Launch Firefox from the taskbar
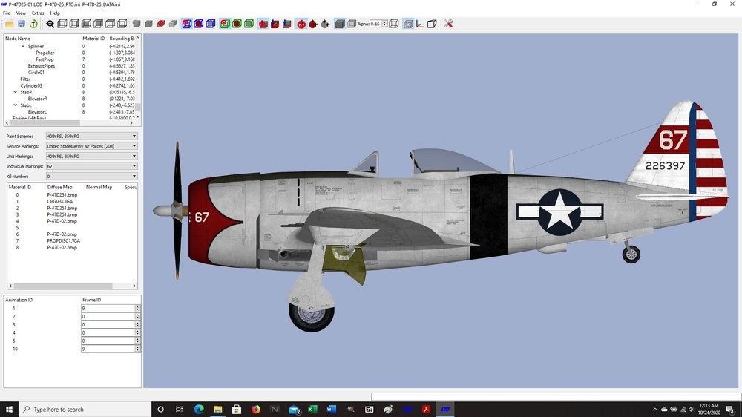Image resolution: width=742 pixels, height=417 pixels. click(x=255, y=410)
